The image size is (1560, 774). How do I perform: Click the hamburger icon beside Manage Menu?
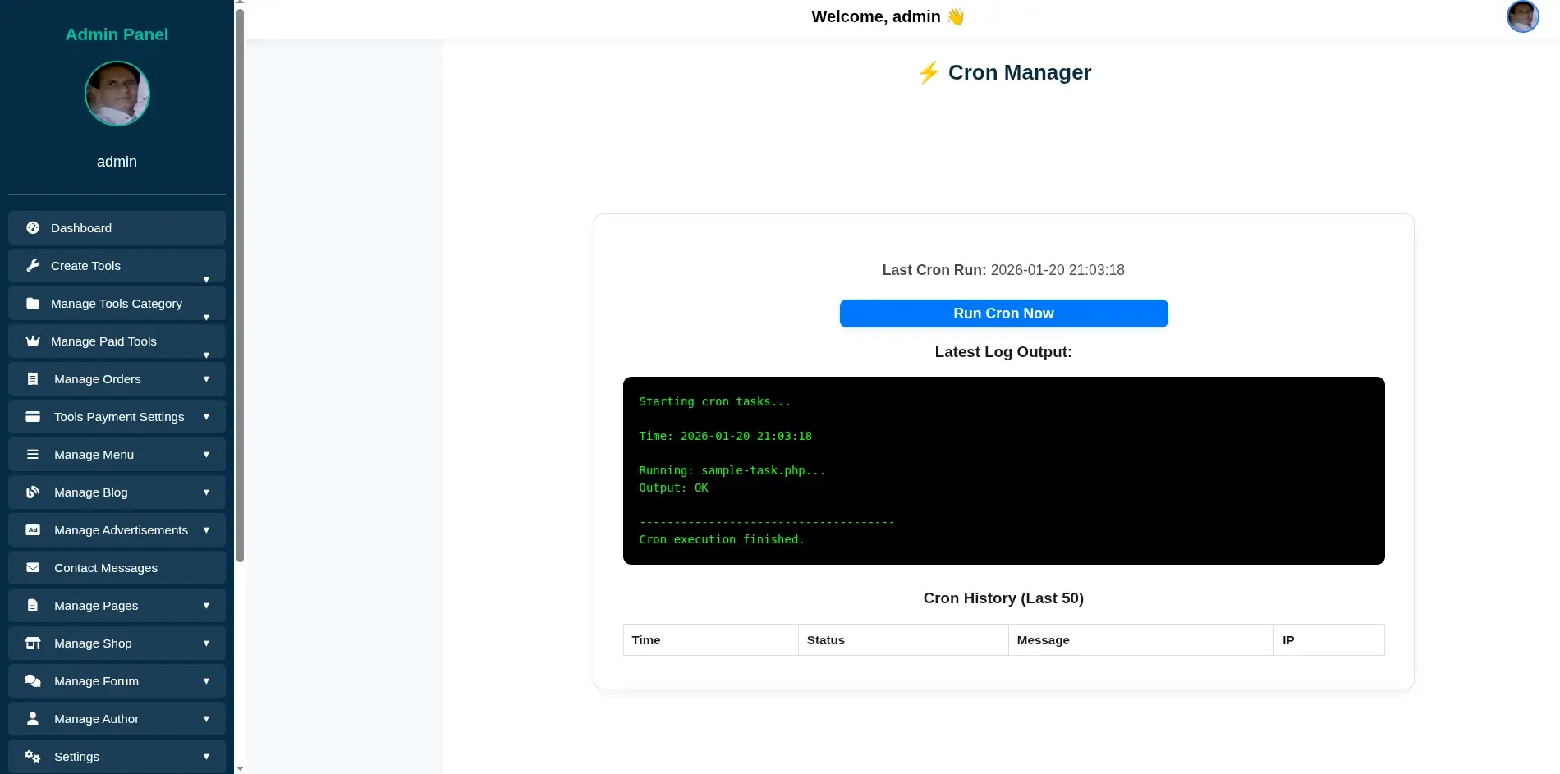(x=33, y=454)
